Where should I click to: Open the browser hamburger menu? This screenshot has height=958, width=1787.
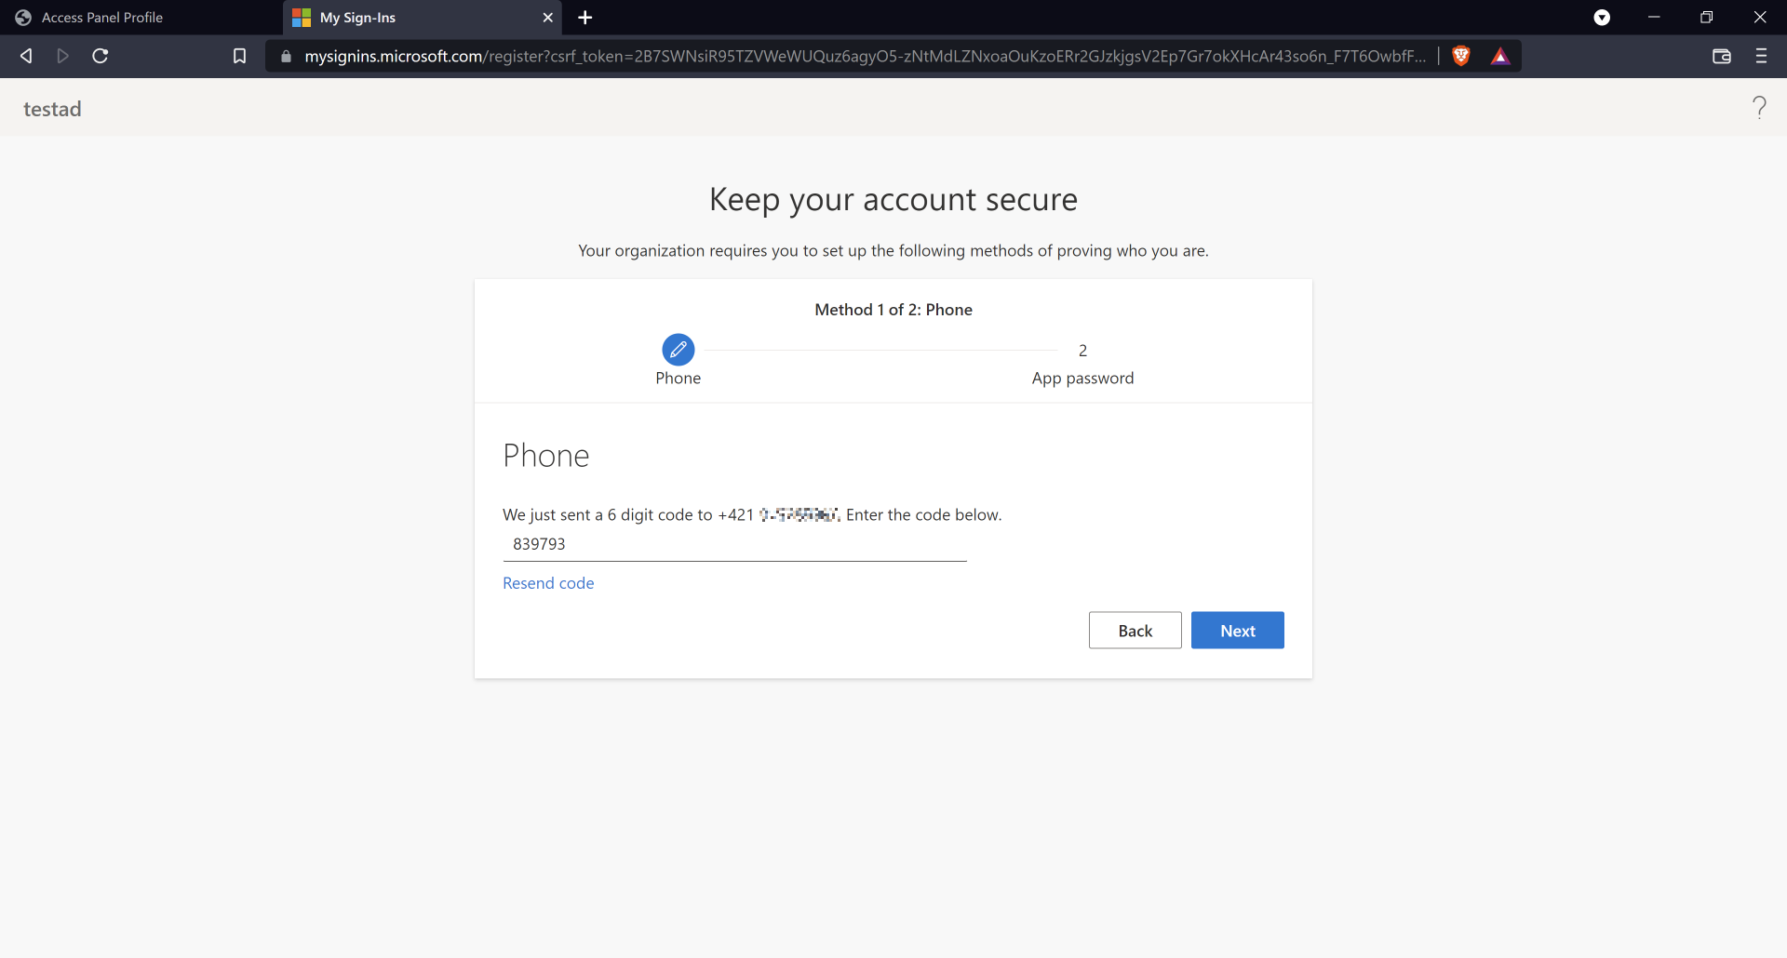1761,56
